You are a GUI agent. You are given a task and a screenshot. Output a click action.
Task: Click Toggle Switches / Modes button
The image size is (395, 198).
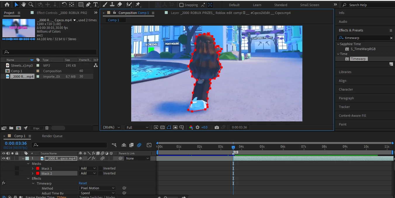pyautogui.click(x=98, y=197)
